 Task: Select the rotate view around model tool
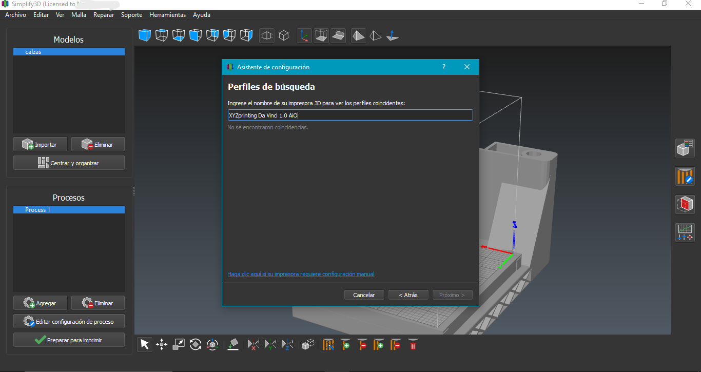click(212, 344)
